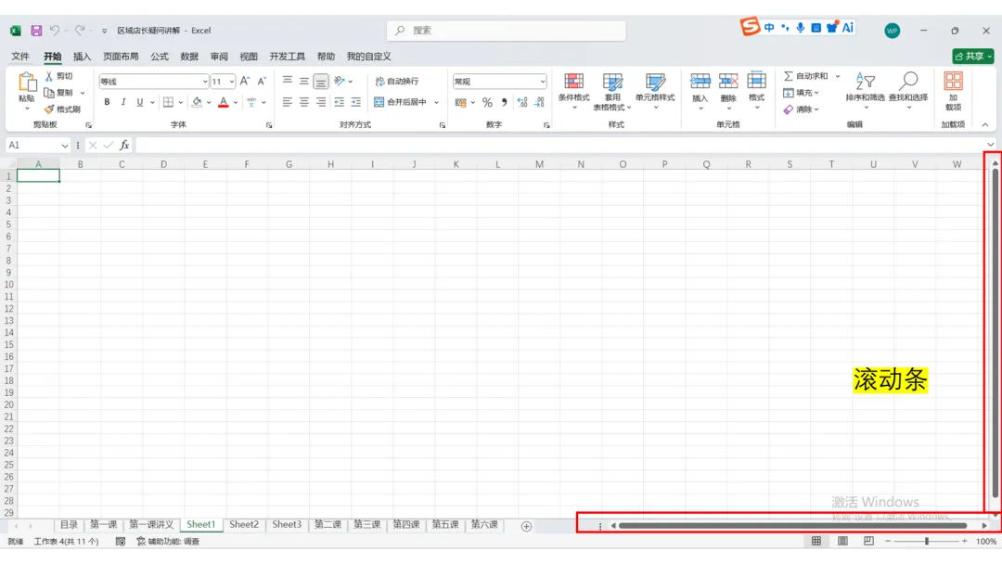This screenshot has height=564, width=1002.
Task: Decrease font size with smaller A
Action: coord(262,81)
